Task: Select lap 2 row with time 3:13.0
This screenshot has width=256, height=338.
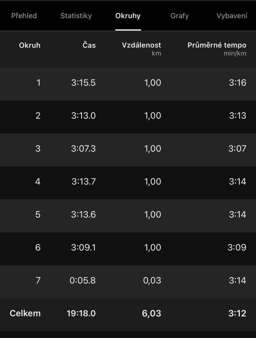Action: click(128, 116)
